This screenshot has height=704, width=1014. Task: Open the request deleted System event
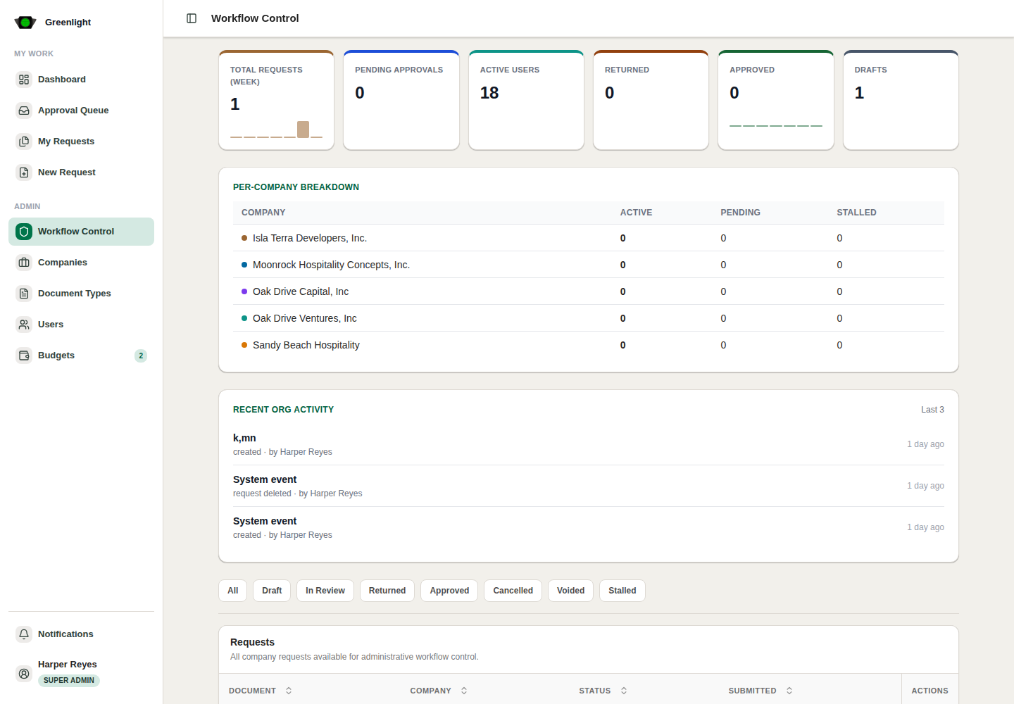tap(589, 486)
